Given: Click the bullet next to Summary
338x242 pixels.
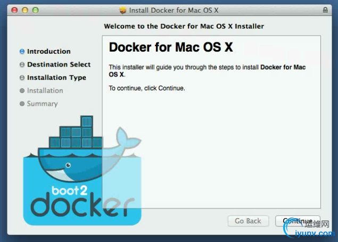Looking at the screenshot, I should pyautogui.click(x=22, y=104).
